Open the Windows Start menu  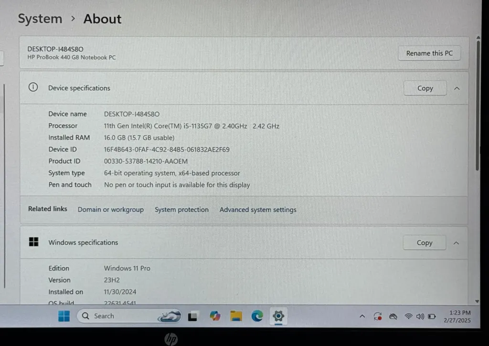pyautogui.click(x=64, y=316)
